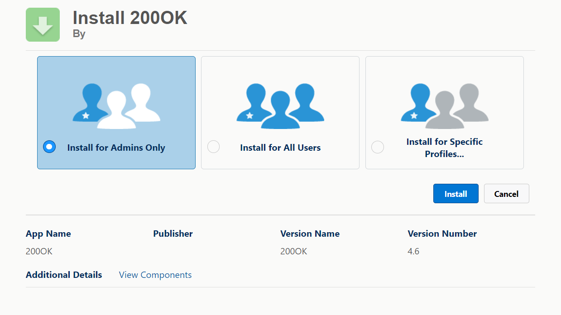Click the 200OK value under App Name
Screen dimensions: 561x315
(39, 251)
